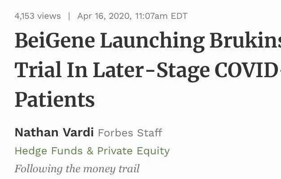Click the word BeiGene in the headline
The width and height of the screenshot is (281, 179).
click(55, 40)
